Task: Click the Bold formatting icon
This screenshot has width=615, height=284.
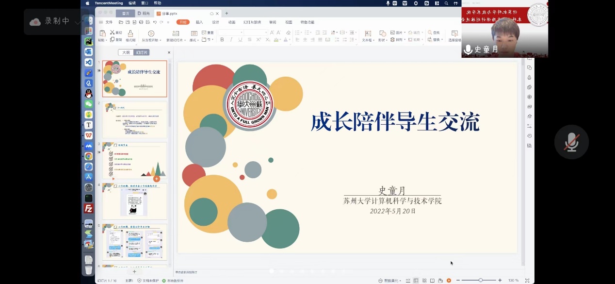Action: pyautogui.click(x=222, y=40)
